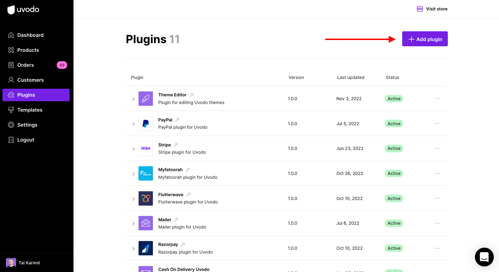The image size is (499, 272).
Task: Click the store icon beside Visit store
Action: click(420, 9)
